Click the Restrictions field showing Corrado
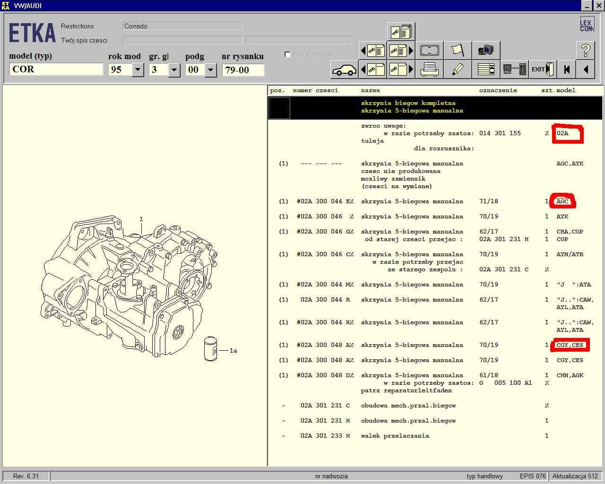The image size is (605, 484). tap(182, 26)
